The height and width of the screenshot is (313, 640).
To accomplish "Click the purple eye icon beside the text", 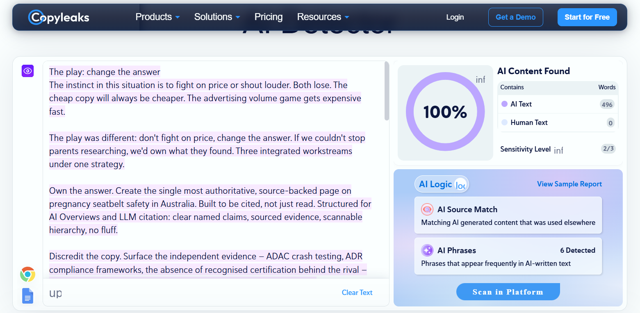I will coord(27,71).
